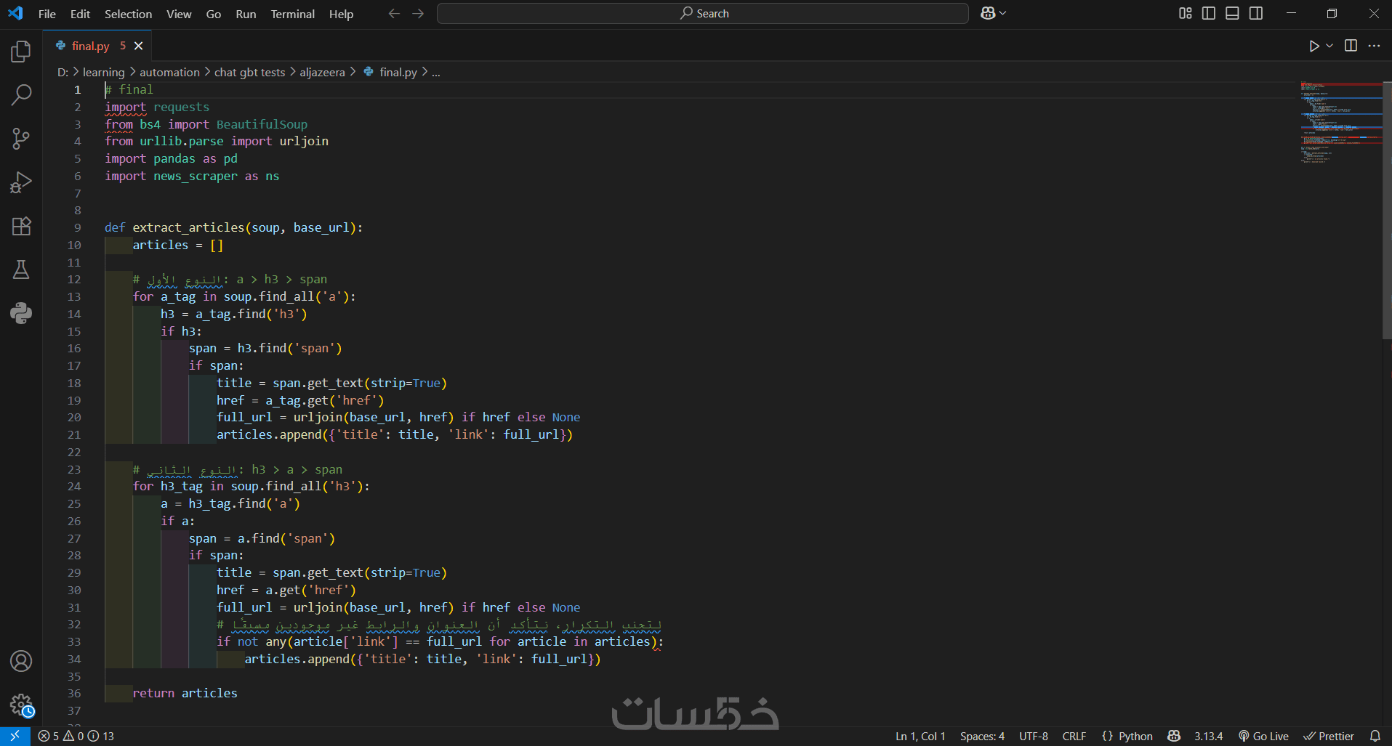The height and width of the screenshot is (746, 1392).
Task: Open the Python extension view
Action: (21, 313)
